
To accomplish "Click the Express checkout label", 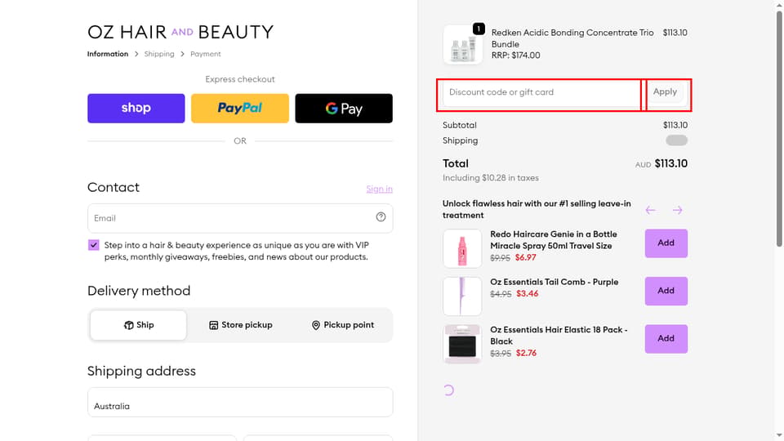I will (240, 79).
